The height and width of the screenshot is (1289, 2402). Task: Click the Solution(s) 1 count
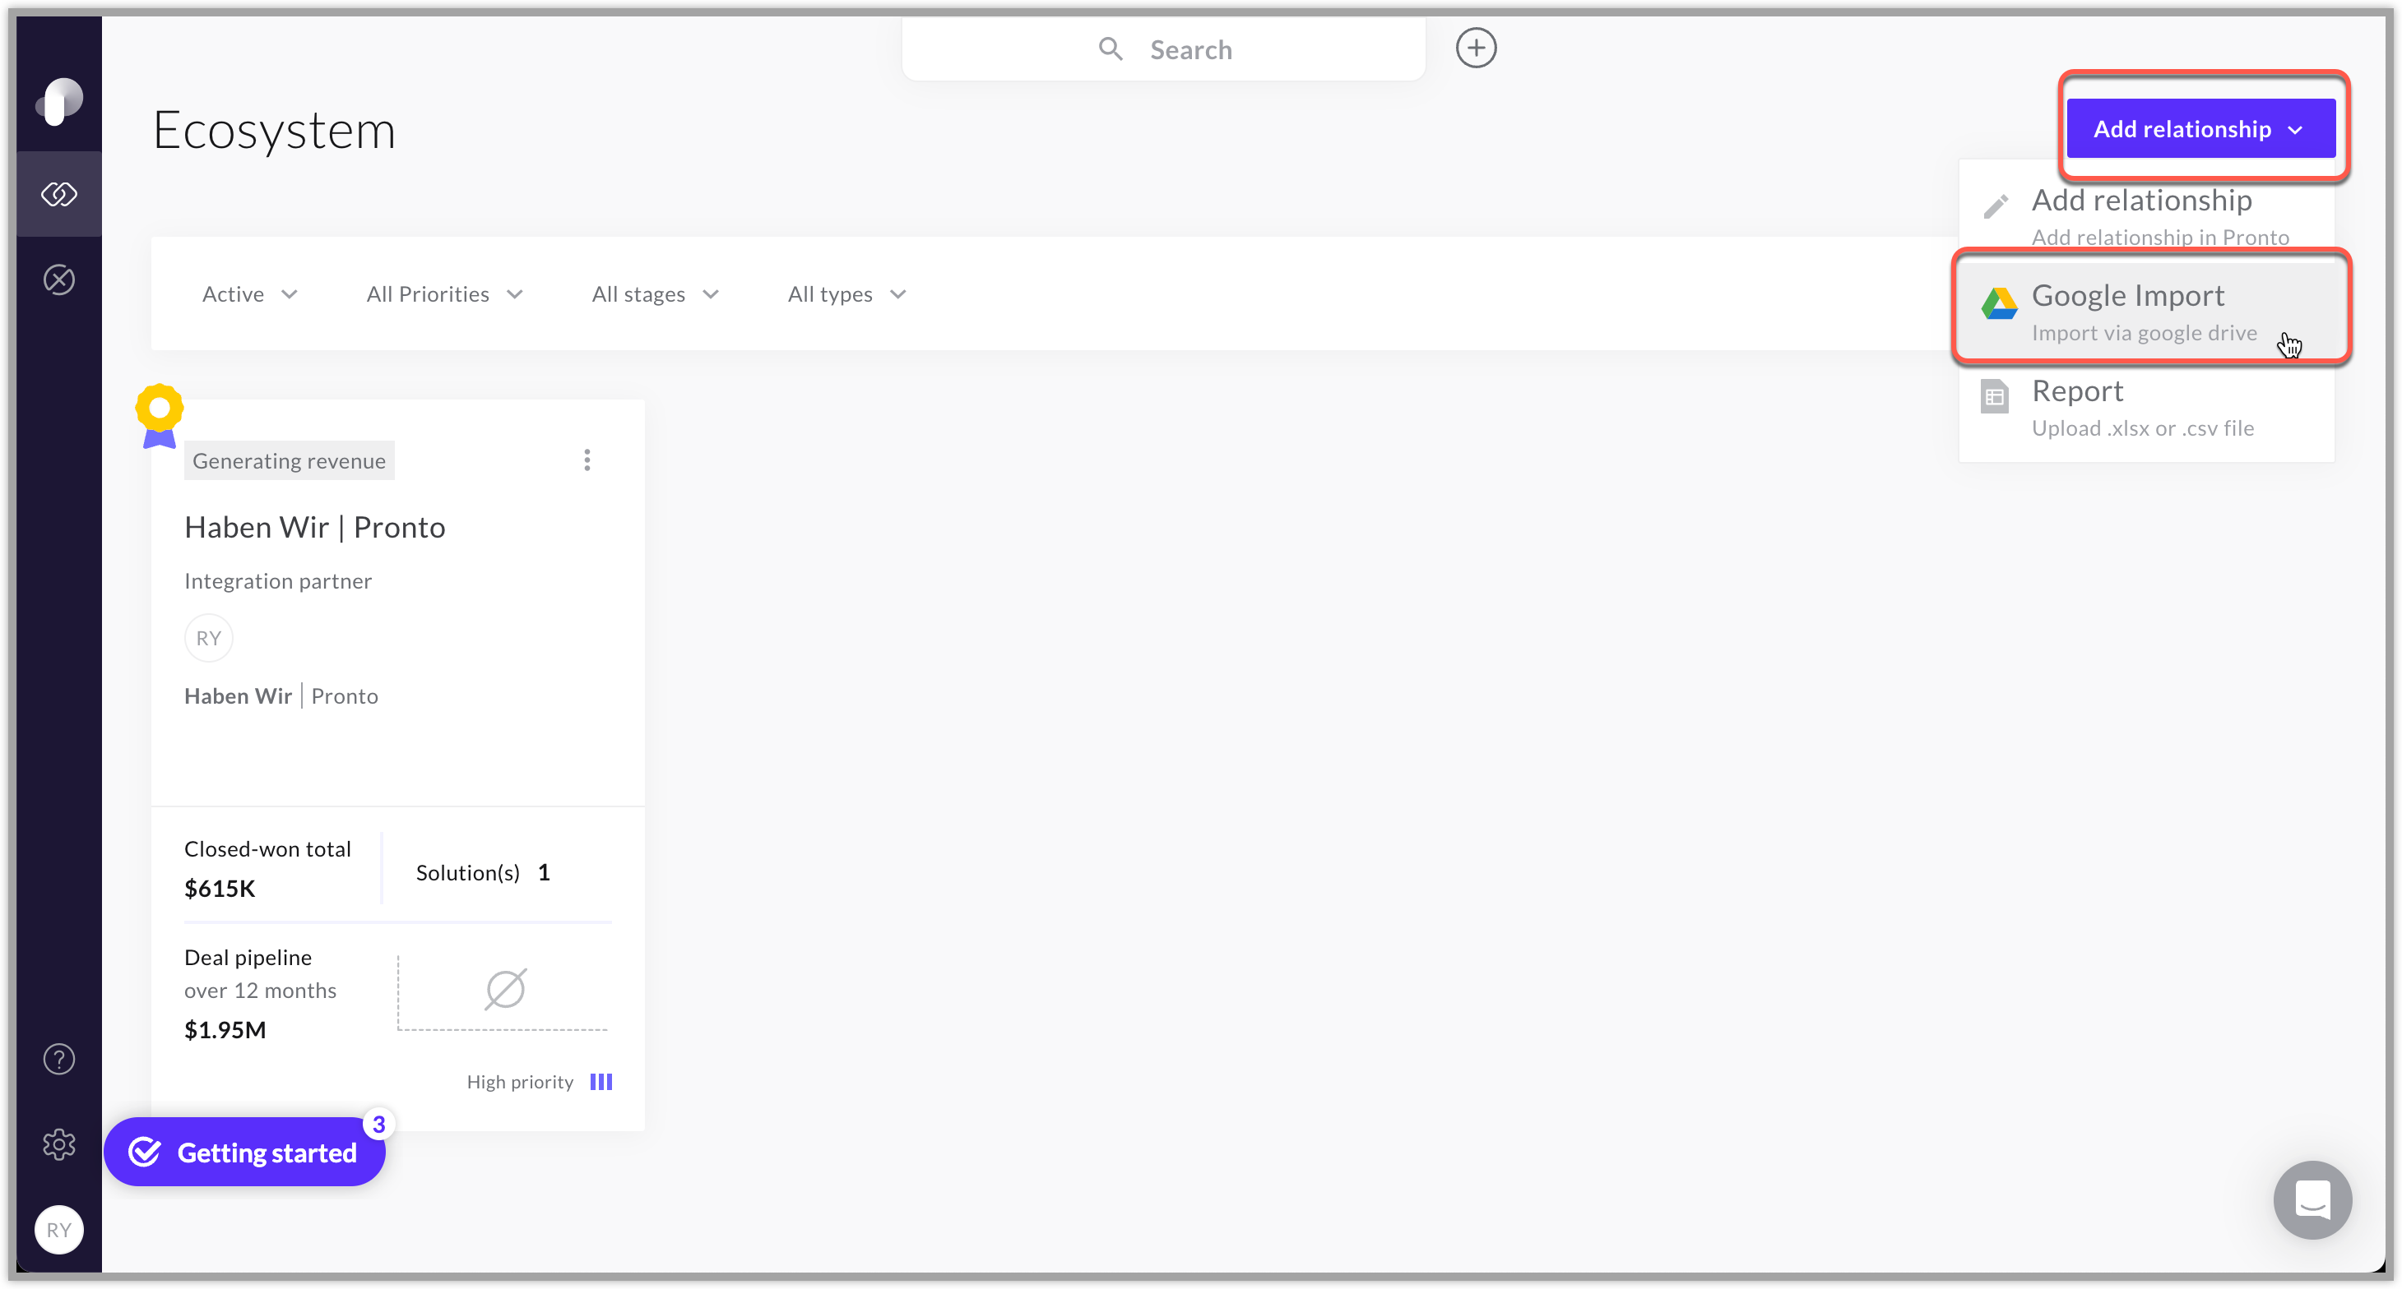(x=483, y=872)
